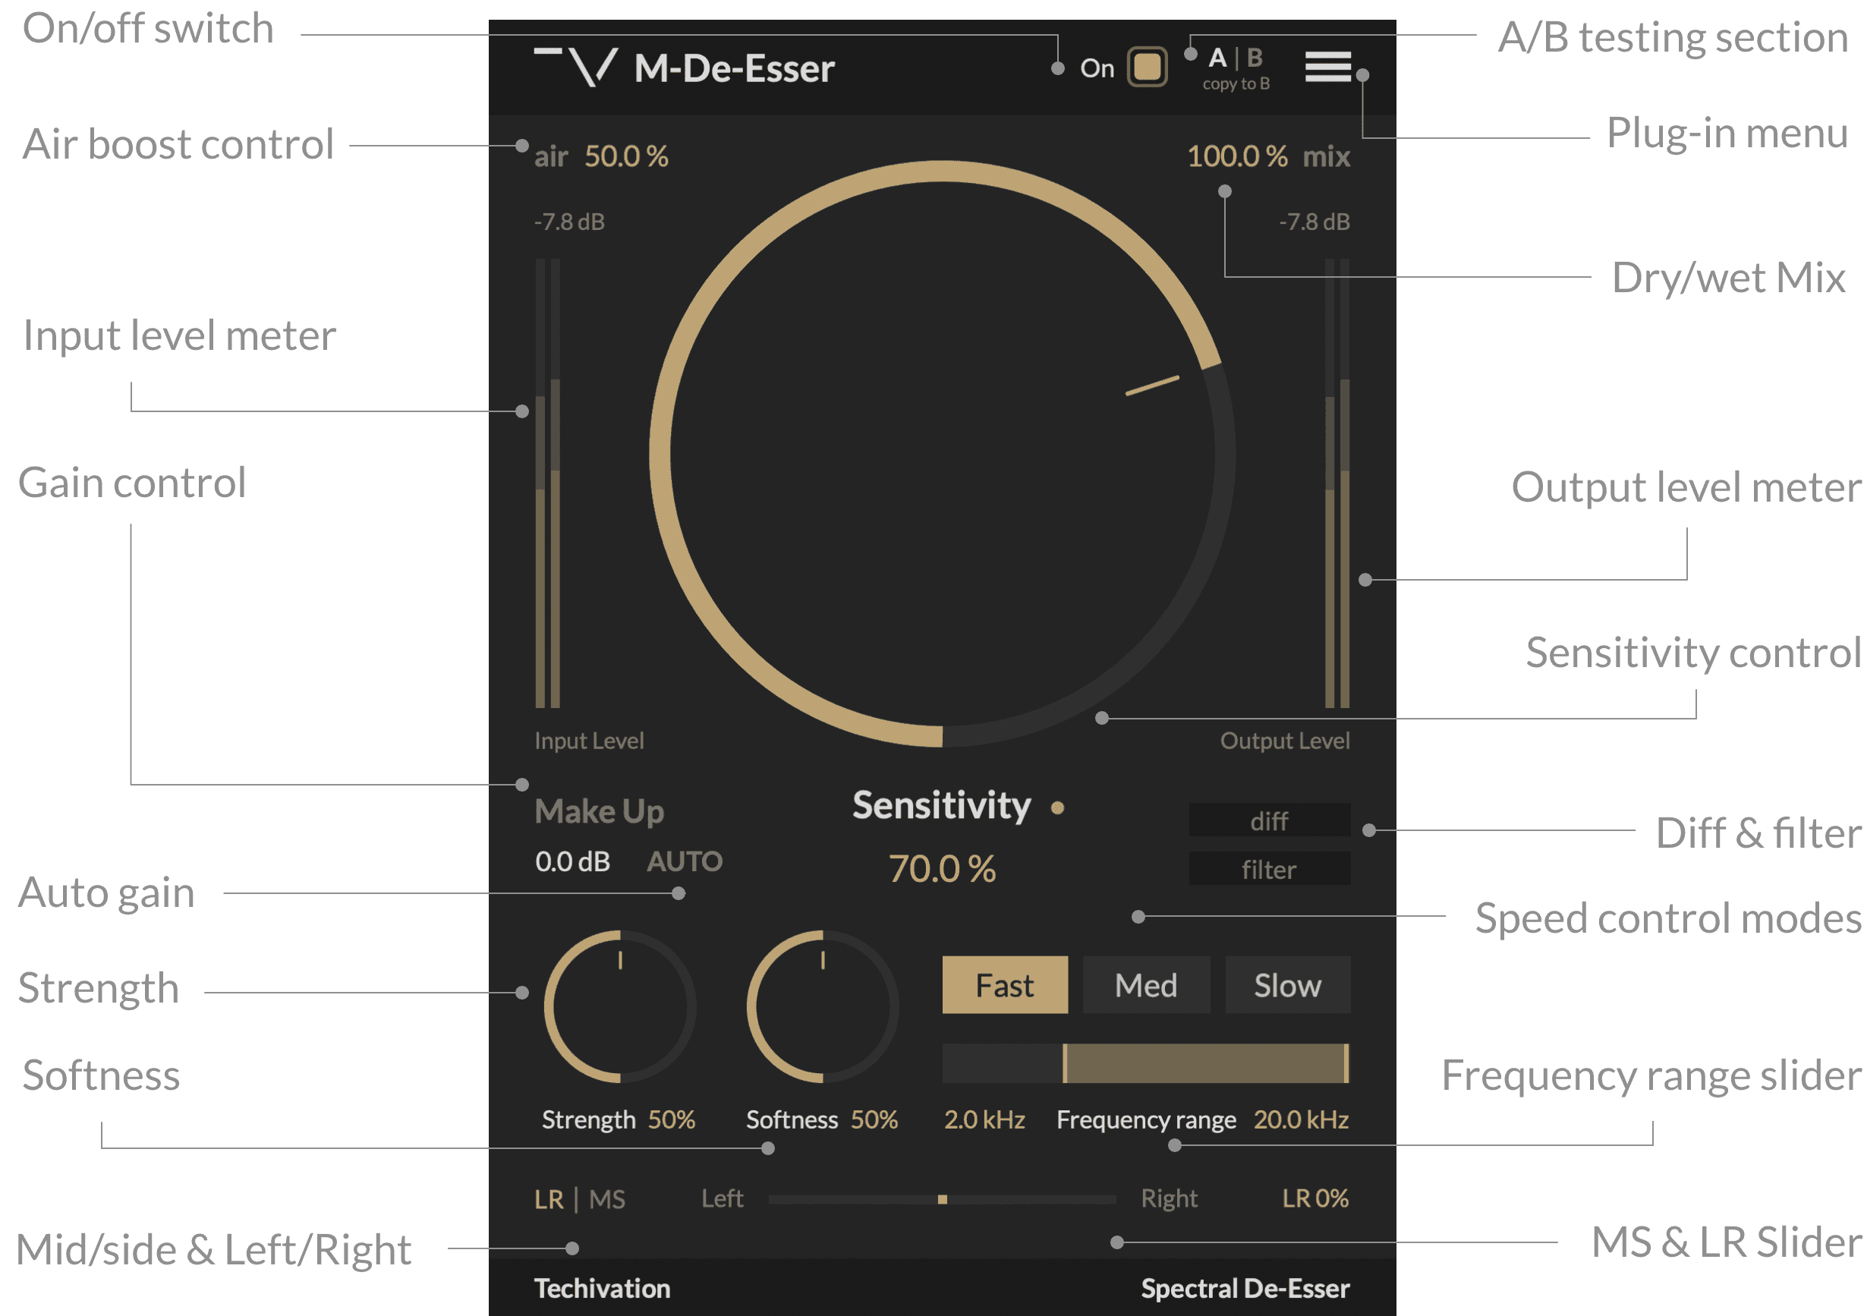This screenshot has height=1316, width=1864.
Task: Click the air boost value 50.0 %
Action: (626, 156)
